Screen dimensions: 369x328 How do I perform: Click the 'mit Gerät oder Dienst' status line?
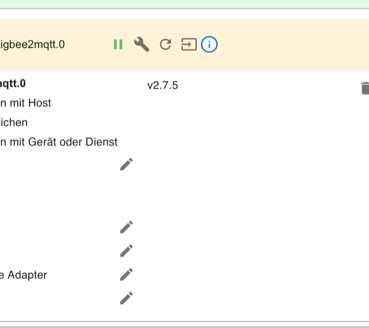(x=58, y=142)
